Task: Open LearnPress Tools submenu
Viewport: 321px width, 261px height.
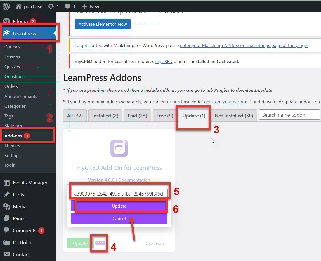Action: (x=10, y=165)
